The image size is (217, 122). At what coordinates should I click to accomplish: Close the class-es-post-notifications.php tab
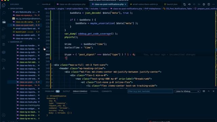point(125,4)
